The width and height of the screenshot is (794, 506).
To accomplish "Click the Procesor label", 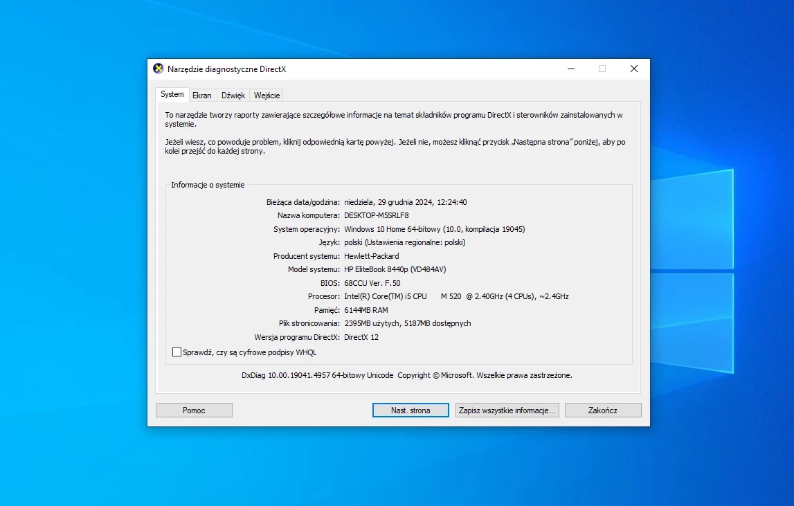I will [323, 296].
